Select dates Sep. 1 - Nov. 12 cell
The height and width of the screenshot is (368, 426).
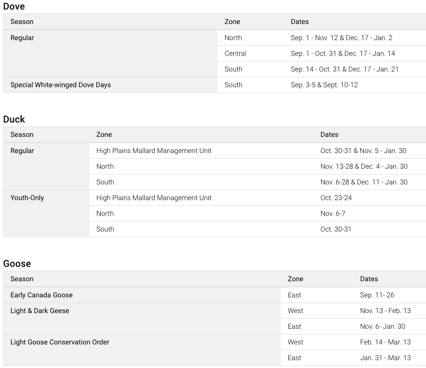click(341, 38)
